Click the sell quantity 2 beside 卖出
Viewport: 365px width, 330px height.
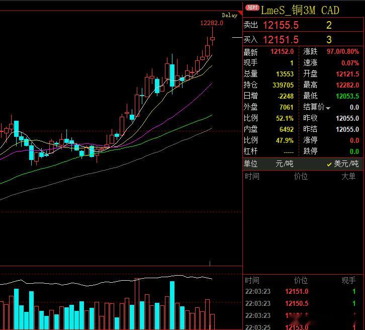click(x=329, y=25)
